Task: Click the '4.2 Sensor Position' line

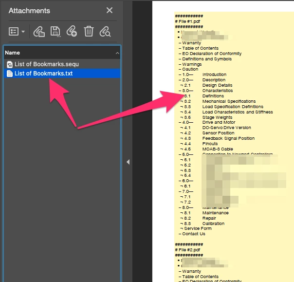Action: pos(207,133)
